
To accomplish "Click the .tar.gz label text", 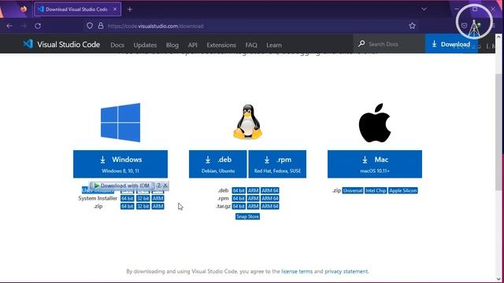I will click(x=223, y=206).
